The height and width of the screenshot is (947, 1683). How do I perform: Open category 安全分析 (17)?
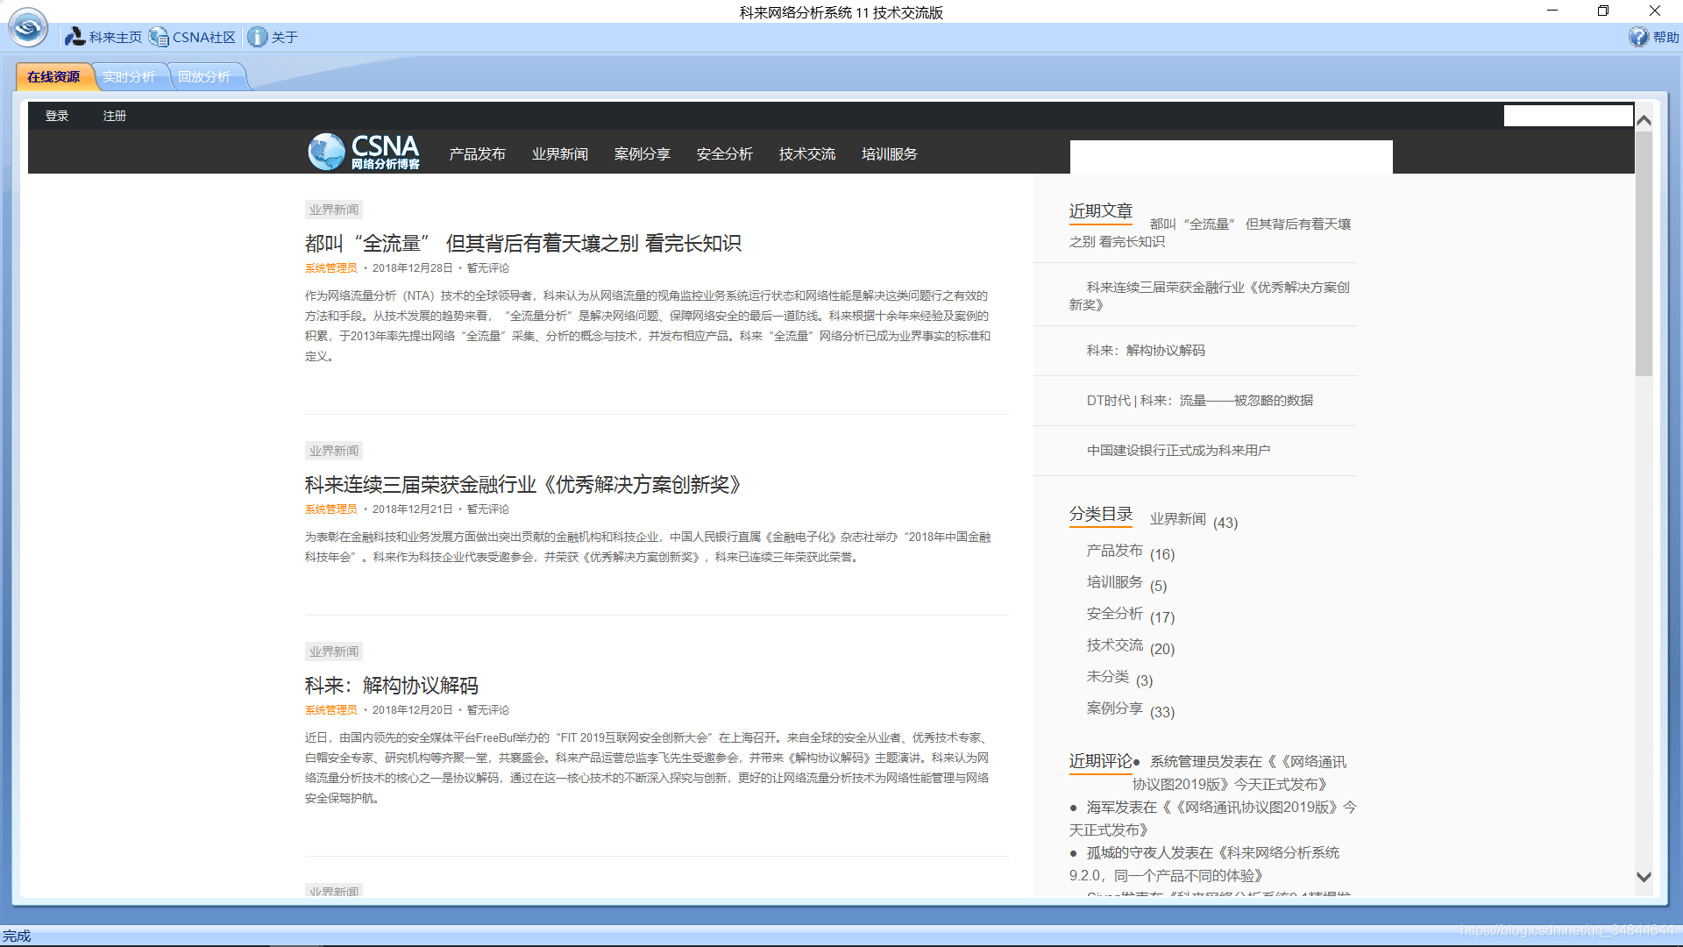click(1114, 614)
